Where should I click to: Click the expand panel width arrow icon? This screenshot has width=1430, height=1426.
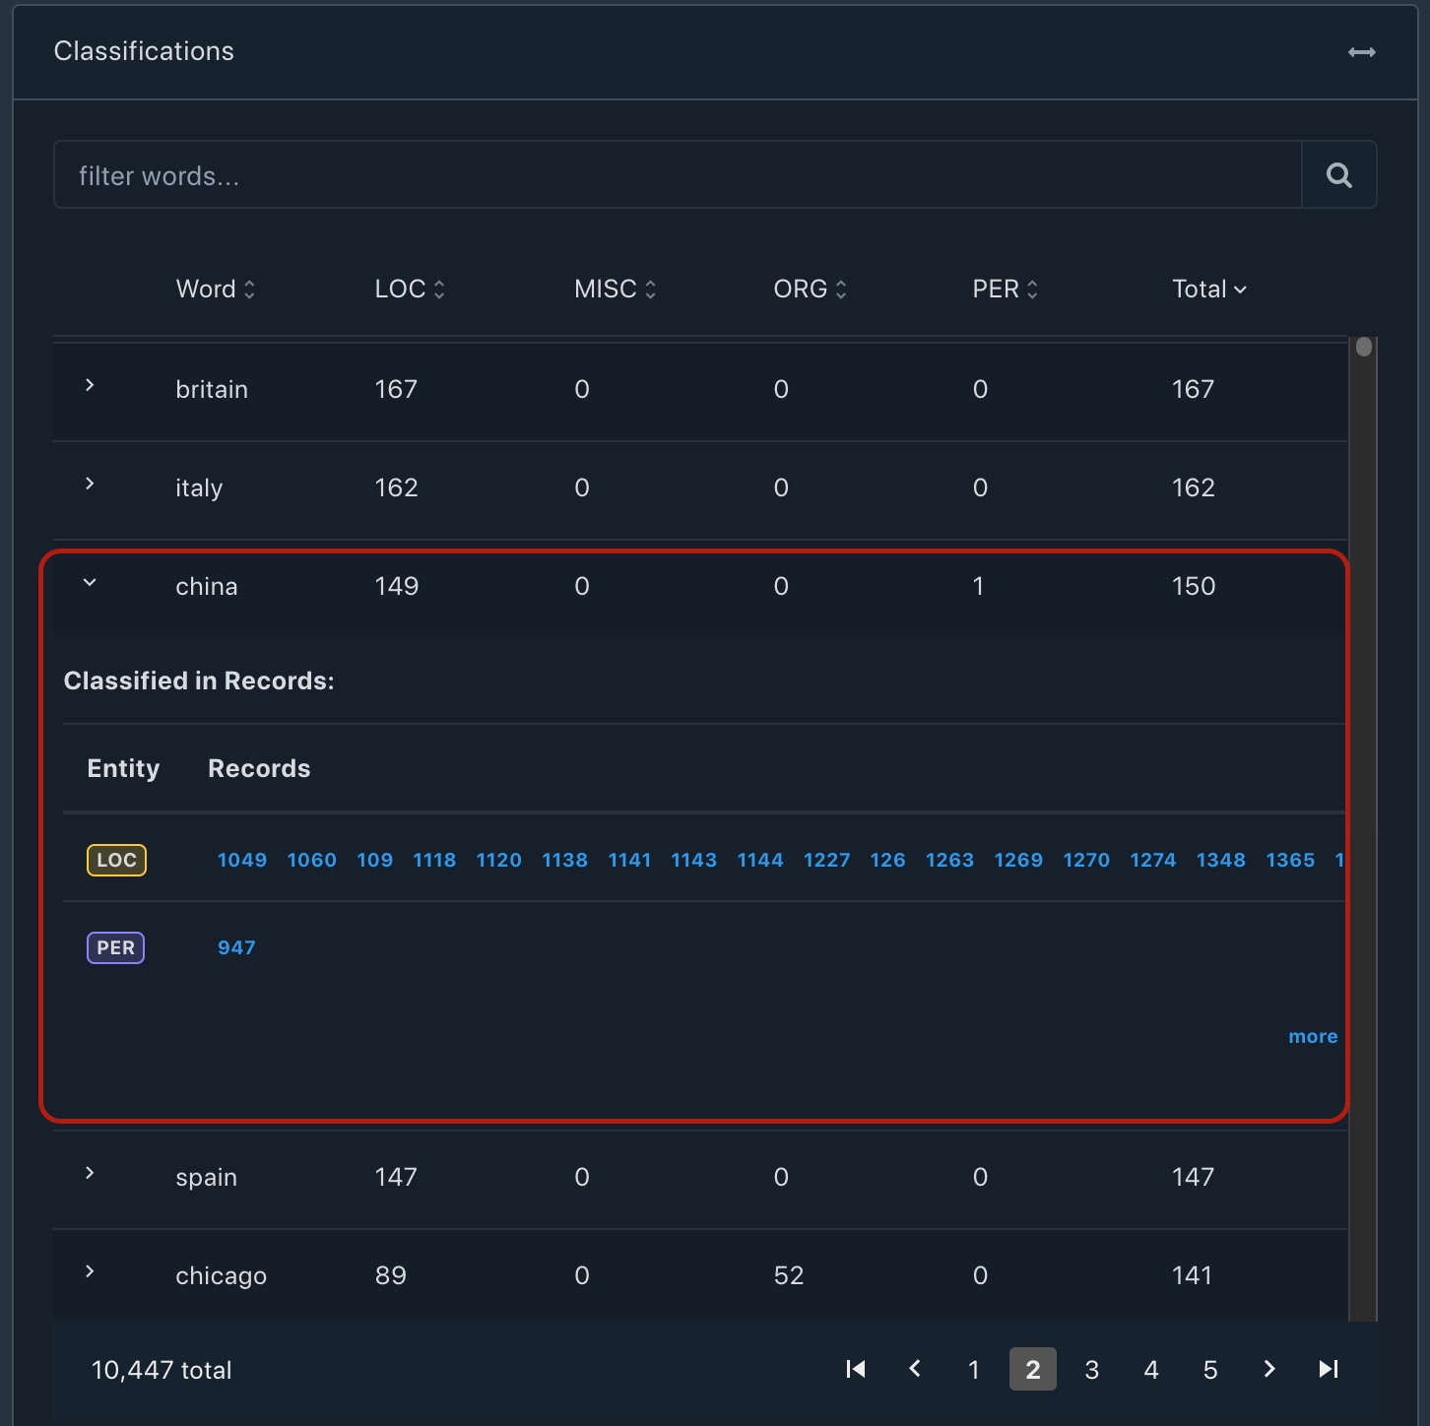(x=1361, y=52)
